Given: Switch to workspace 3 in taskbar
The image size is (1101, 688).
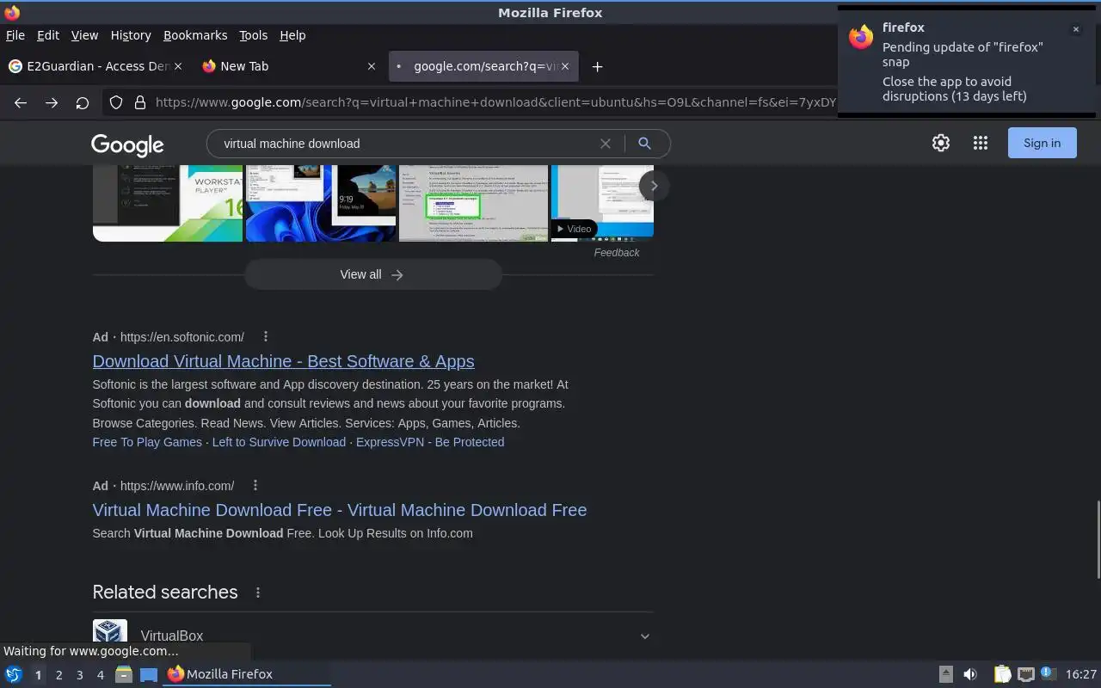Looking at the screenshot, I should (x=80, y=675).
